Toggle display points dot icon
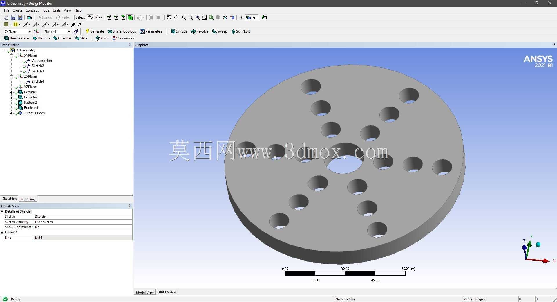The width and height of the screenshot is (557, 302). point(254,17)
